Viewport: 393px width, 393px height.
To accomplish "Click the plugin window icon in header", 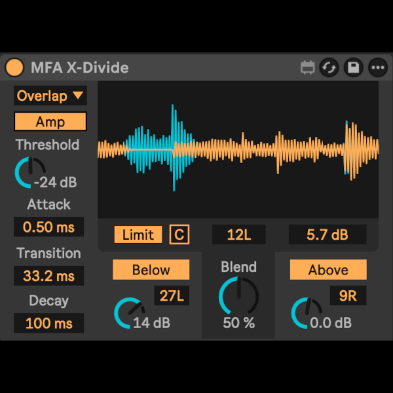I will 308,67.
